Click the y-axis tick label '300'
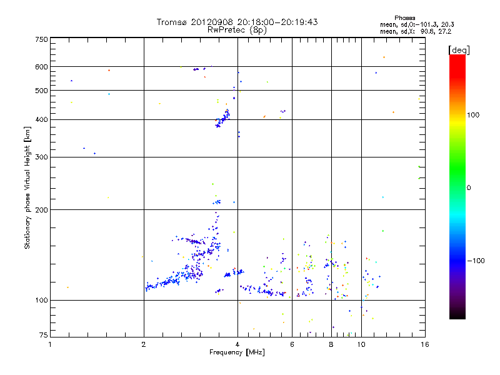The height and width of the screenshot is (375, 500). click(x=41, y=157)
